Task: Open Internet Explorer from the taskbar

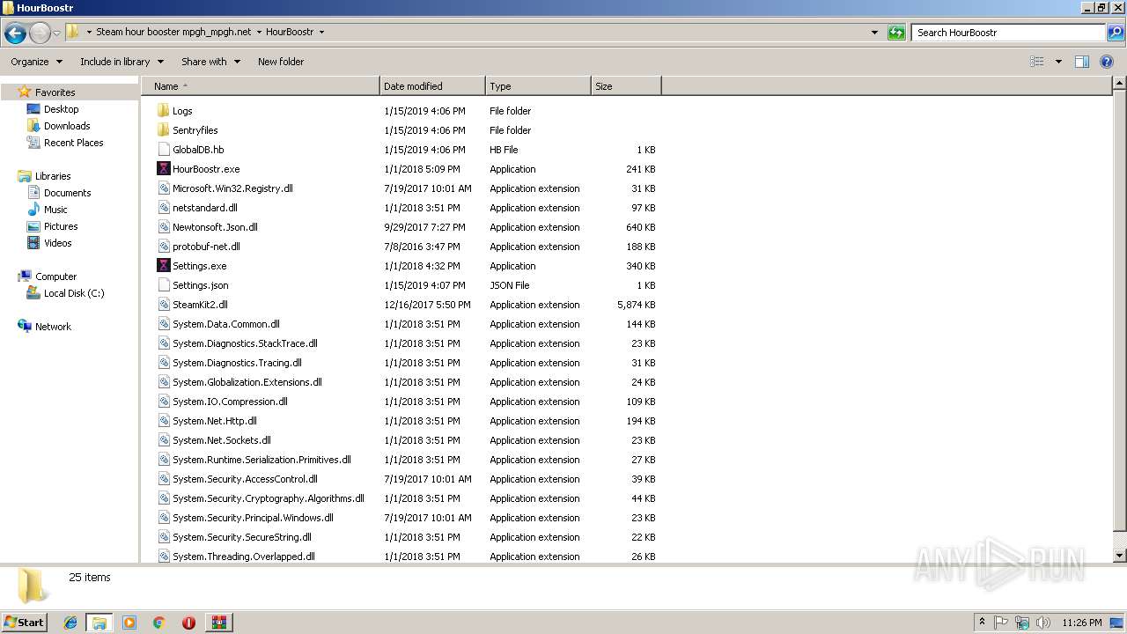Action: pos(70,623)
